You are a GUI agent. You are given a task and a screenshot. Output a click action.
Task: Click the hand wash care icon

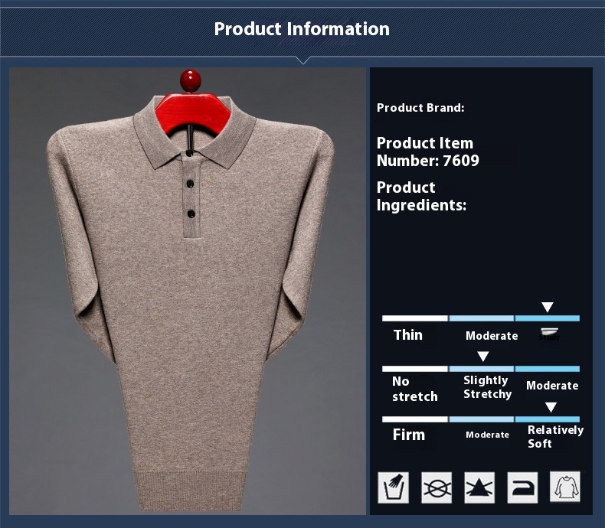[x=394, y=487]
